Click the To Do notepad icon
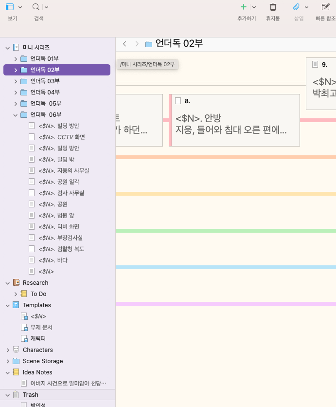This screenshot has width=336, height=407. (x=24, y=294)
